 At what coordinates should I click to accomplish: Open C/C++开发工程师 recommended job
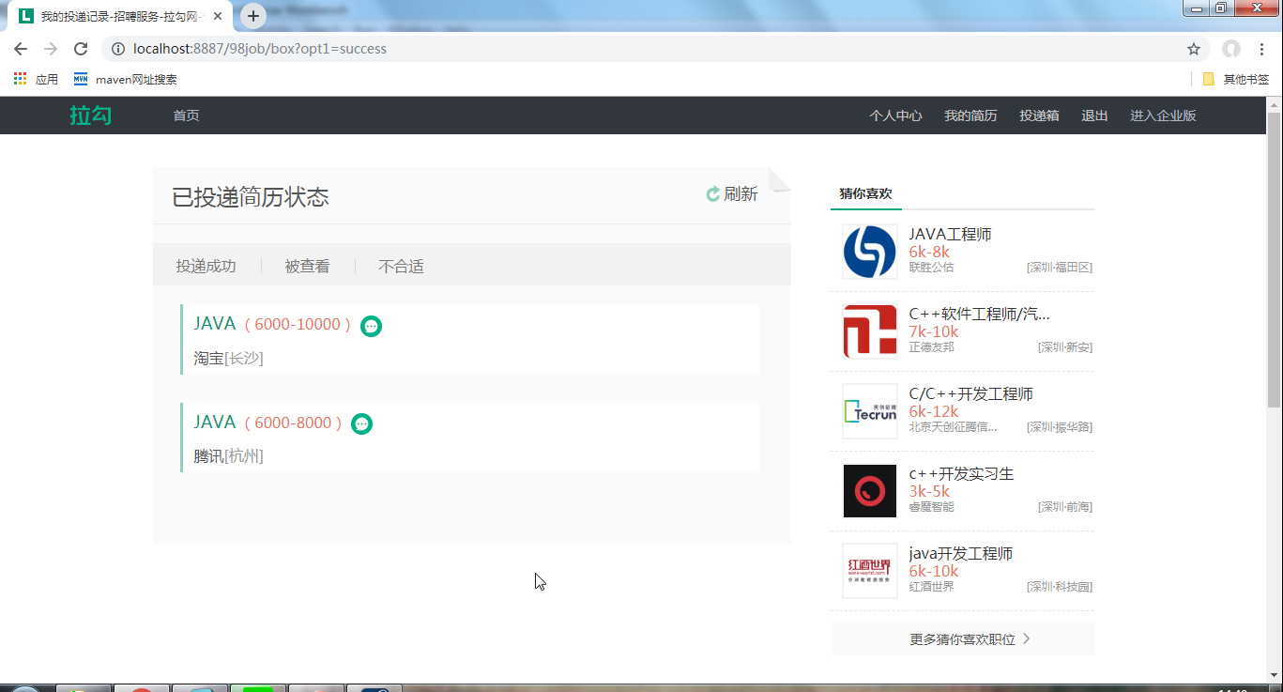[970, 394]
